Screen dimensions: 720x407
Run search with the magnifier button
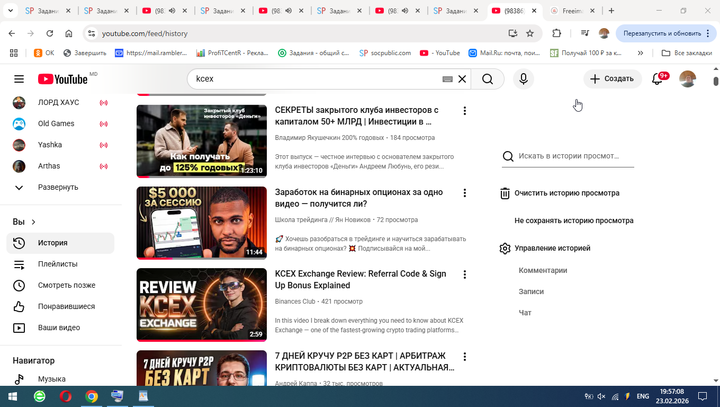pos(488,79)
